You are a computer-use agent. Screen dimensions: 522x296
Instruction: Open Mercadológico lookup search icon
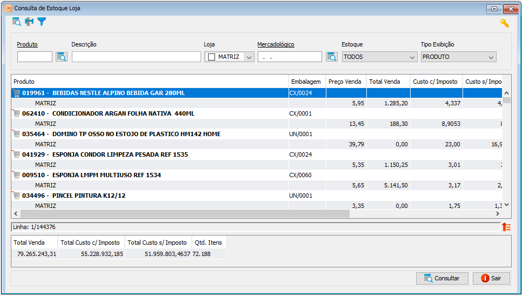click(332, 57)
